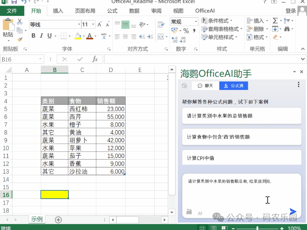Screen dimensions: 307x230
Task: Open font color dropdown arrow
Action: (95, 36)
